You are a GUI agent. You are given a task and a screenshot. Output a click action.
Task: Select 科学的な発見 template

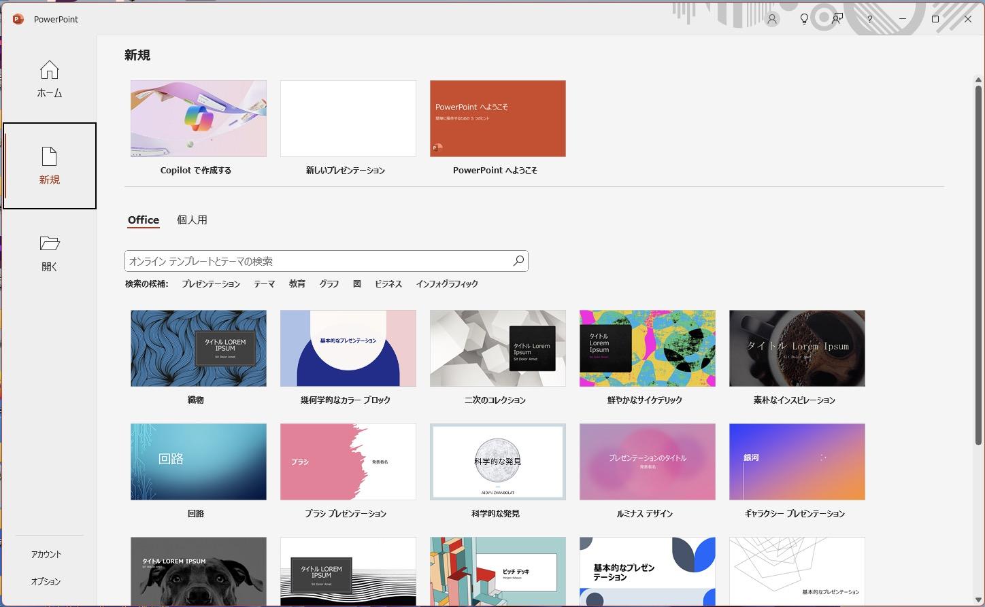498,462
